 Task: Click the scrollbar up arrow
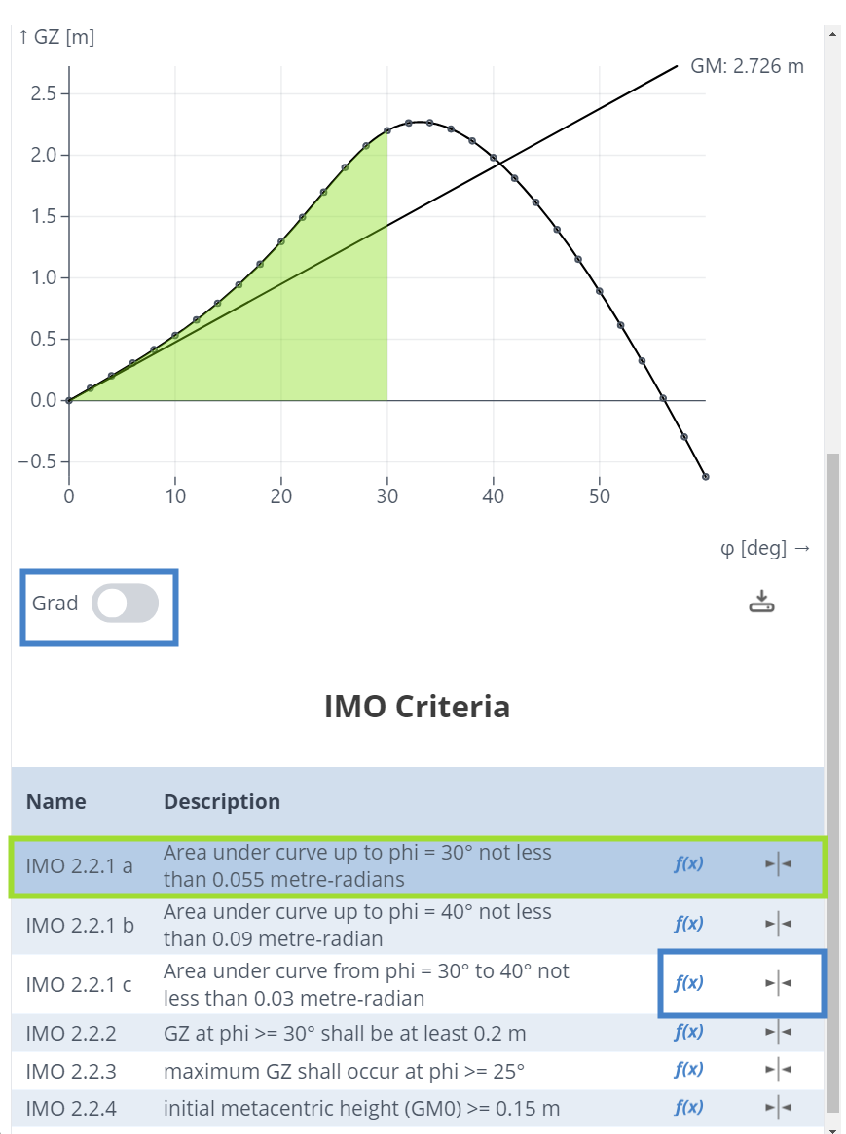coord(832,34)
